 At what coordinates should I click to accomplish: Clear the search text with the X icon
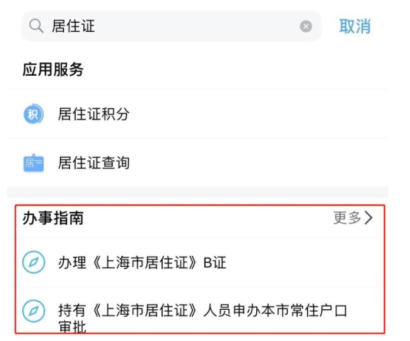pyautogui.click(x=306, y=27)
